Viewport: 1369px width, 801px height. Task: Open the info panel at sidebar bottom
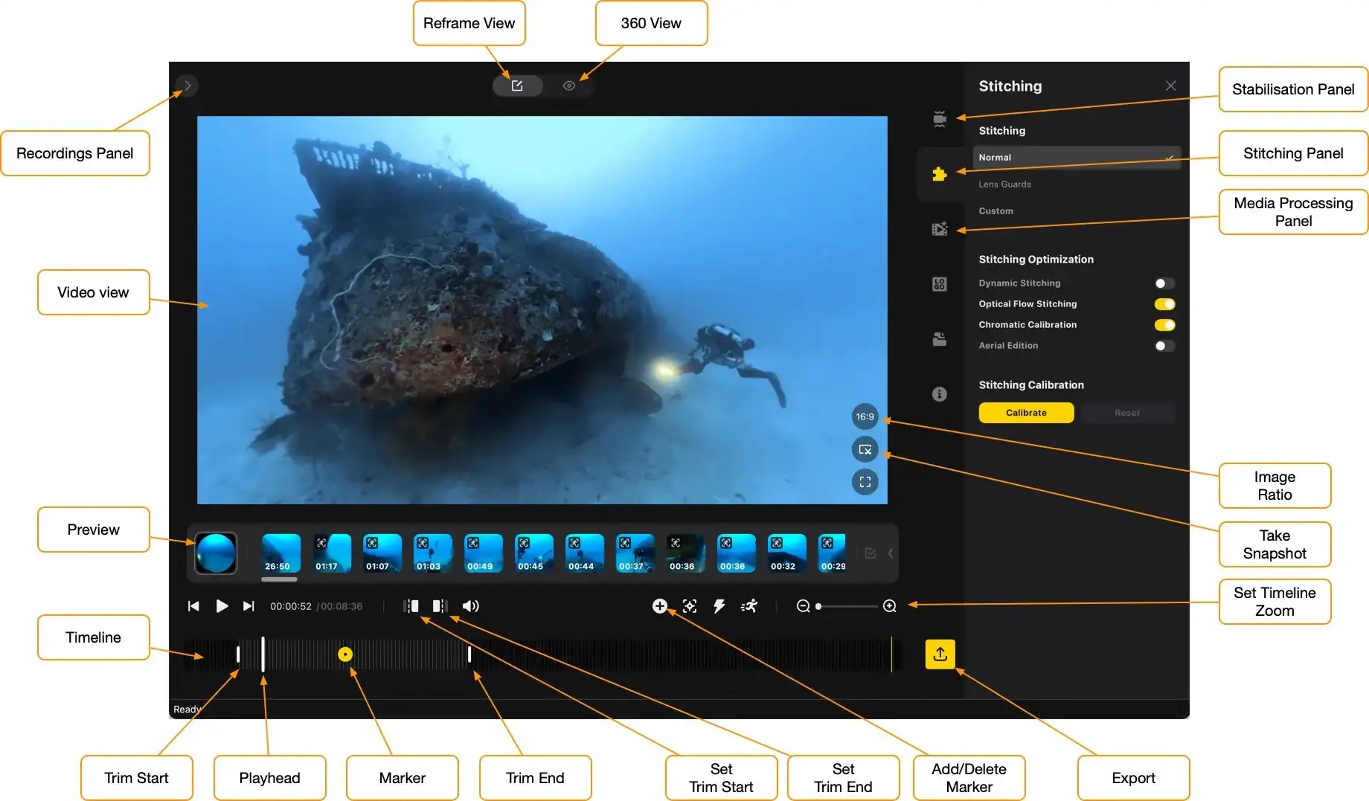click(940, 393)
